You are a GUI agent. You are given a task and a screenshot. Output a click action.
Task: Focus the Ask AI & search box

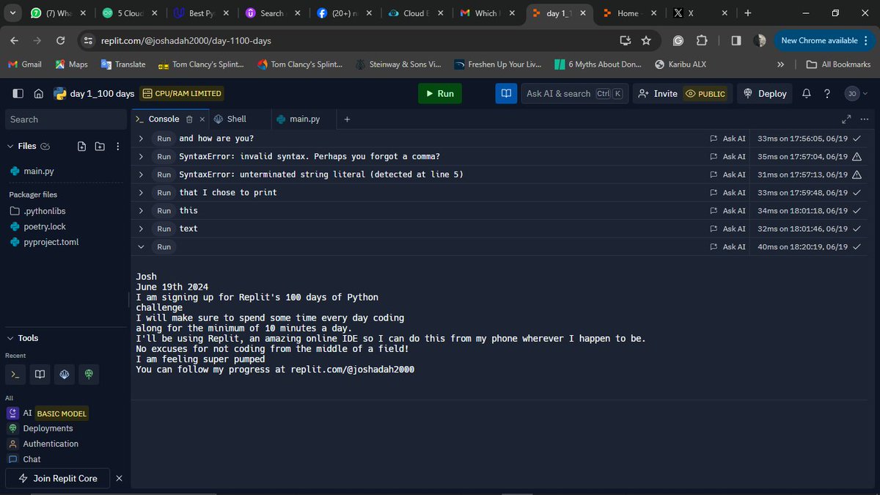click(x=574, y=93)
